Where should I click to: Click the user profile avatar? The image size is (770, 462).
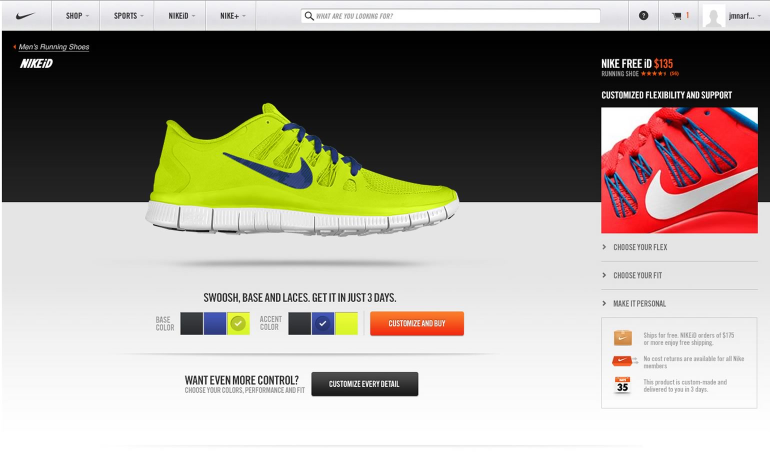[x=713, y=16]
